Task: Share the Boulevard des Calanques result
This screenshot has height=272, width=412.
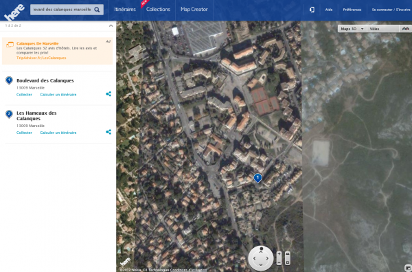Action: click(108, 94)
